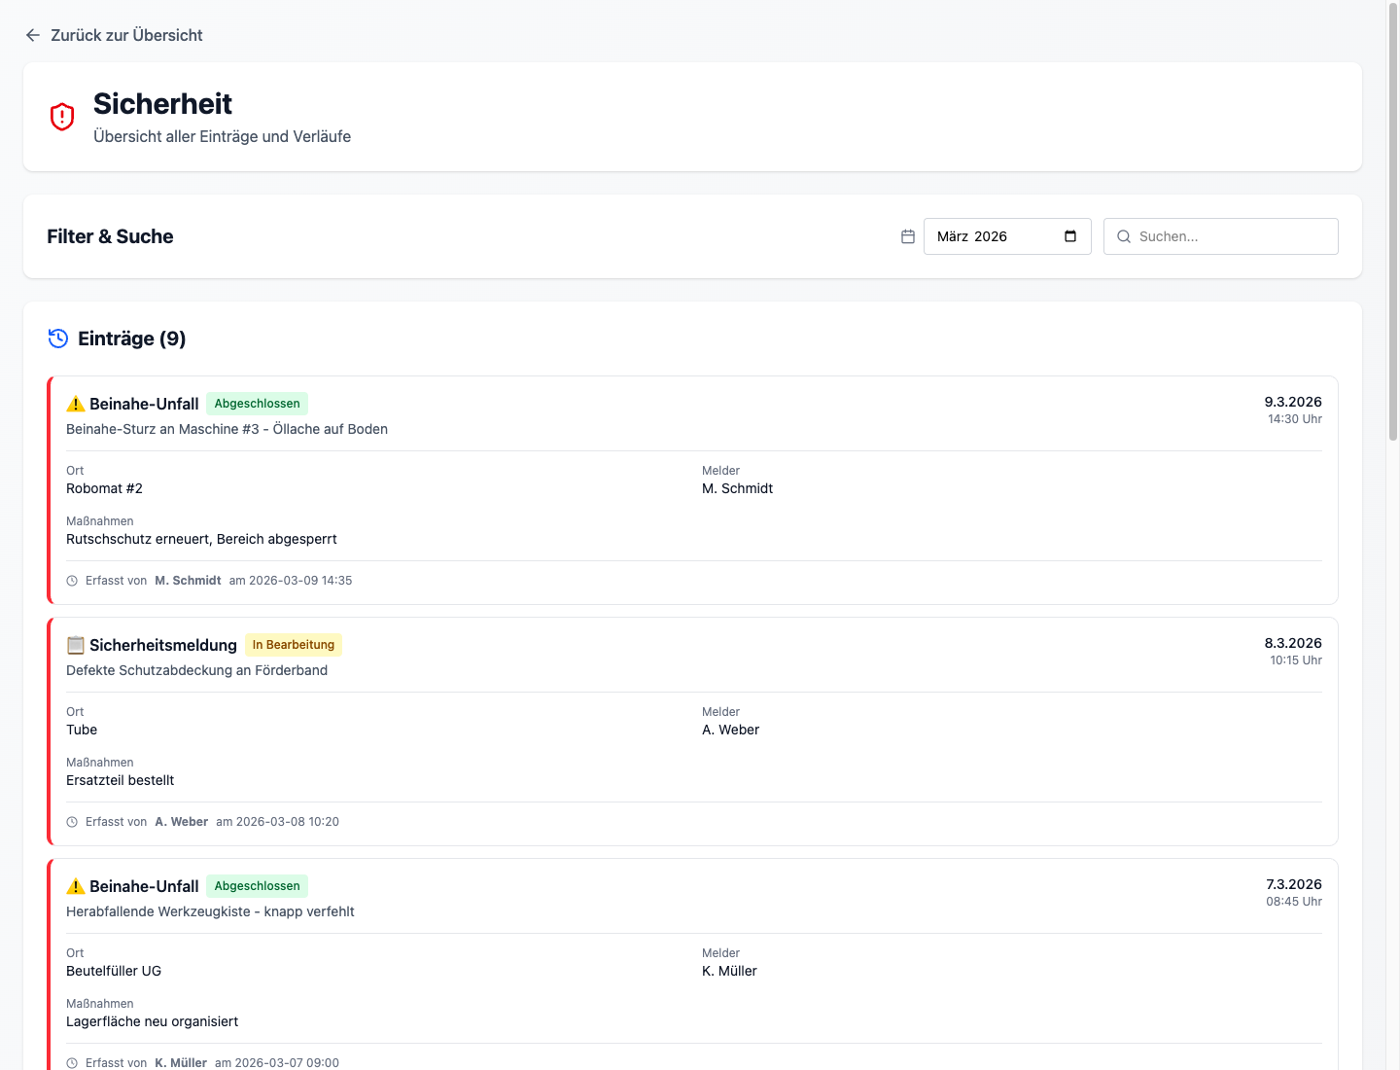The width and height of the screenshot is (1400, 1070).
Task: Click the red shield alert icon
Action: [62, 117]
